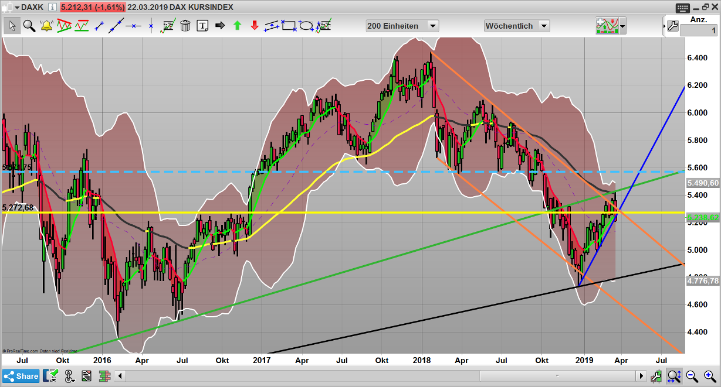Click the 5.490,60 price axis label
Image resolution: width=721 pixels, height=387 pixels.
702,183
